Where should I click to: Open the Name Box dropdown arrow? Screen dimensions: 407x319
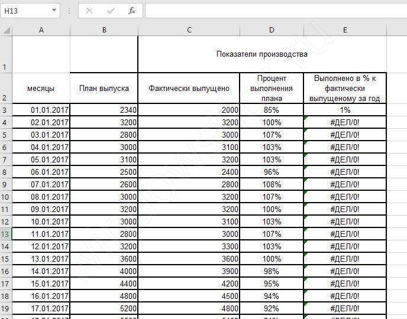[x=54, y=11]
